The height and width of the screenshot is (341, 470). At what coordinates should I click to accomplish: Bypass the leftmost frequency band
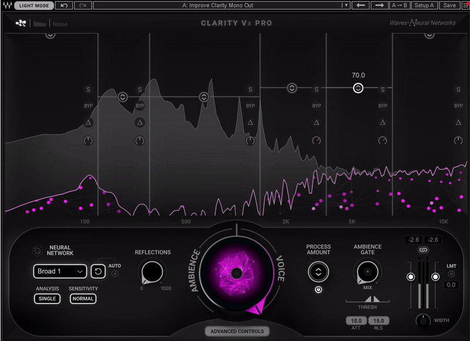[88, 106]
